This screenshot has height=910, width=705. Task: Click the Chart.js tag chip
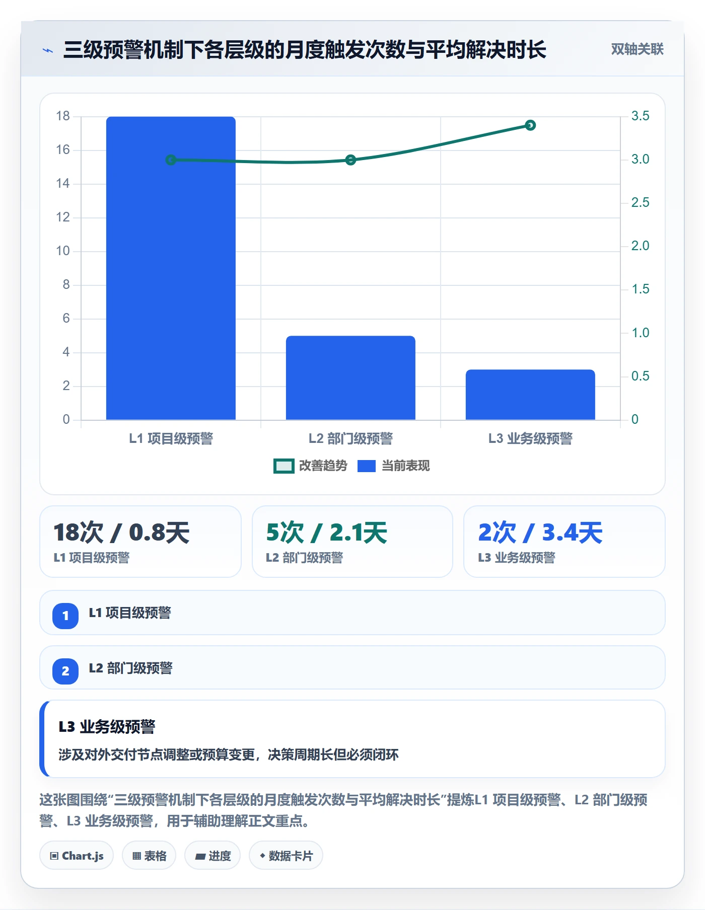77,856
